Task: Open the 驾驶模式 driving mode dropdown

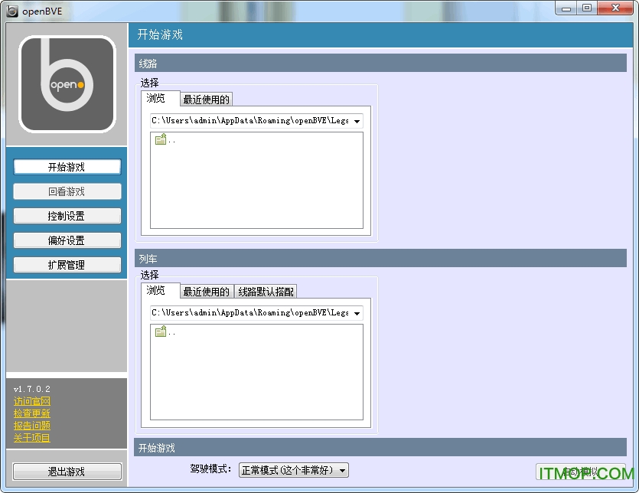Action: coord(293,470)
